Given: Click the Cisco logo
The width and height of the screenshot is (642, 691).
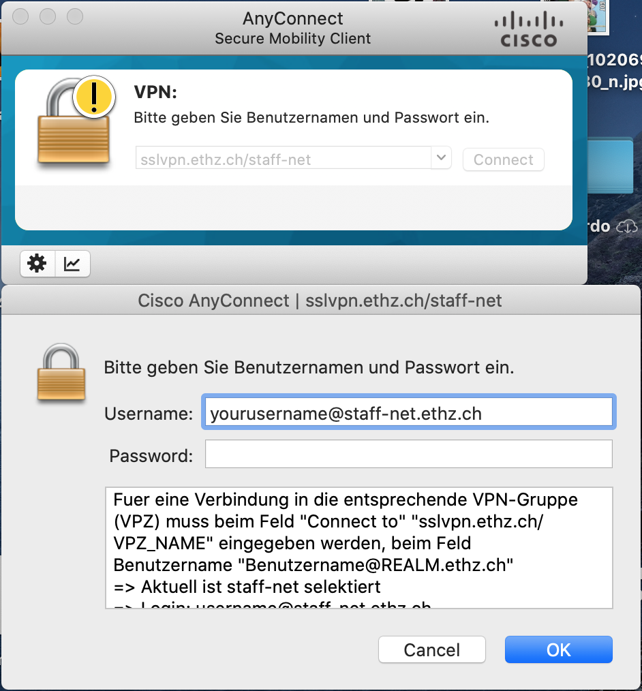Looking at the screenshot, I should coord(529,29).
